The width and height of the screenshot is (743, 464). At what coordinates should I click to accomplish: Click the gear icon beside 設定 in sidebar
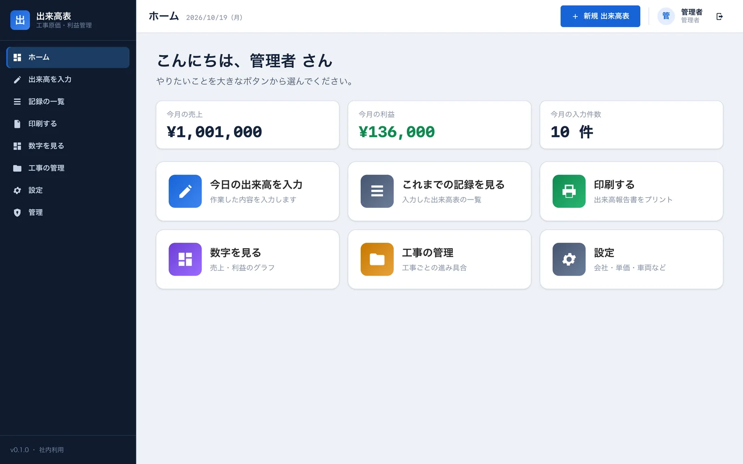(17, 190)
